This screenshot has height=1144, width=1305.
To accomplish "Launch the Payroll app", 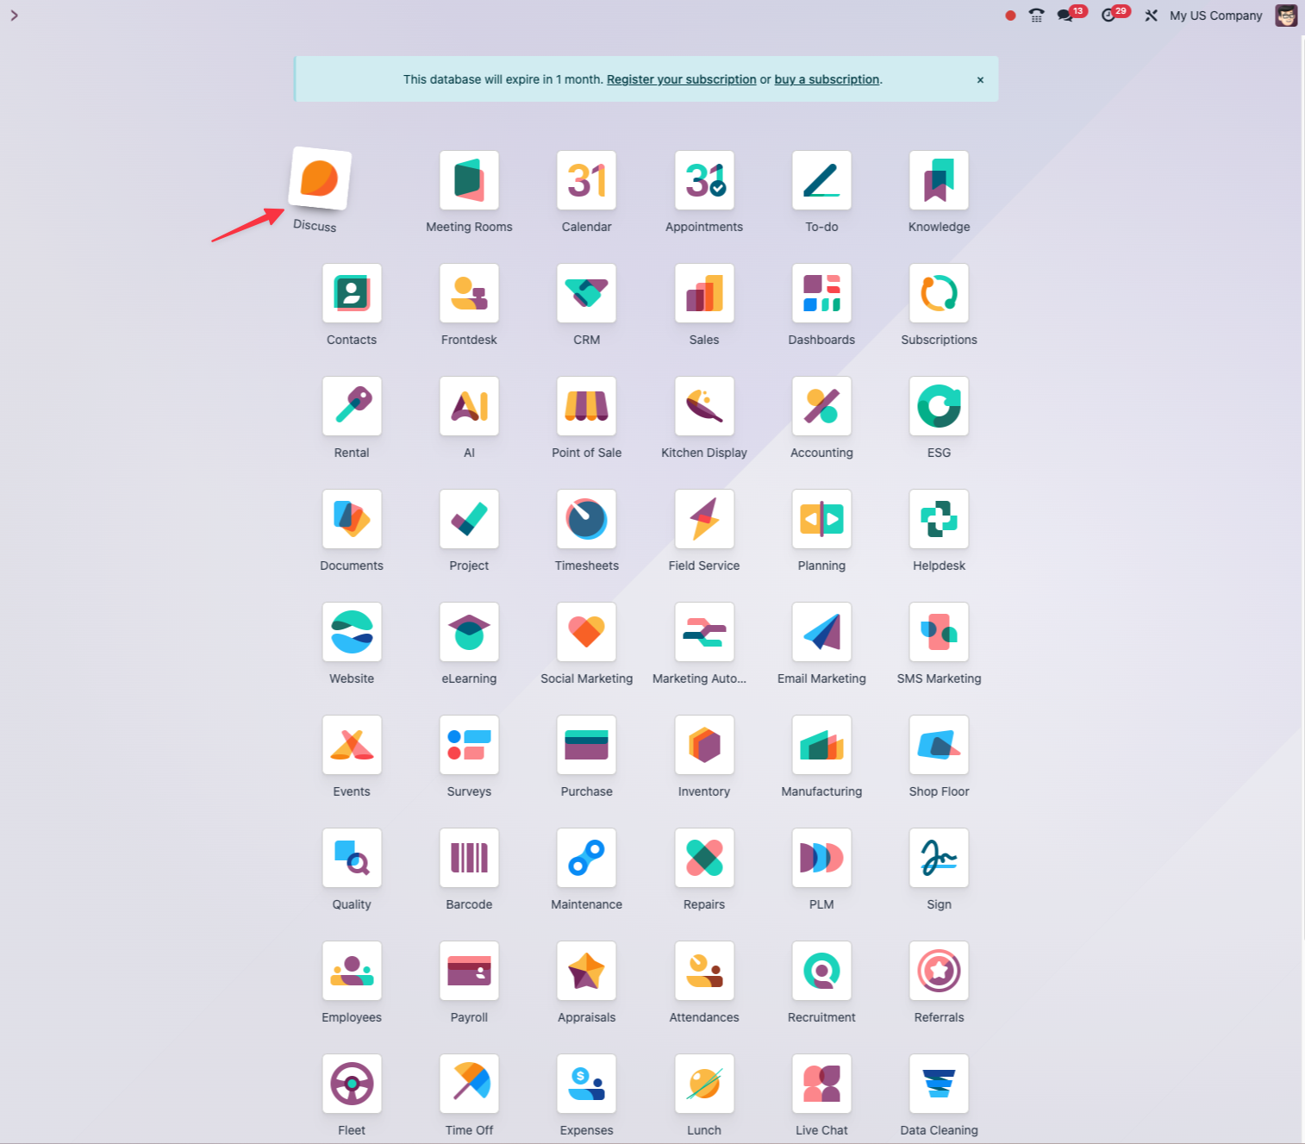I will [469, 971].
